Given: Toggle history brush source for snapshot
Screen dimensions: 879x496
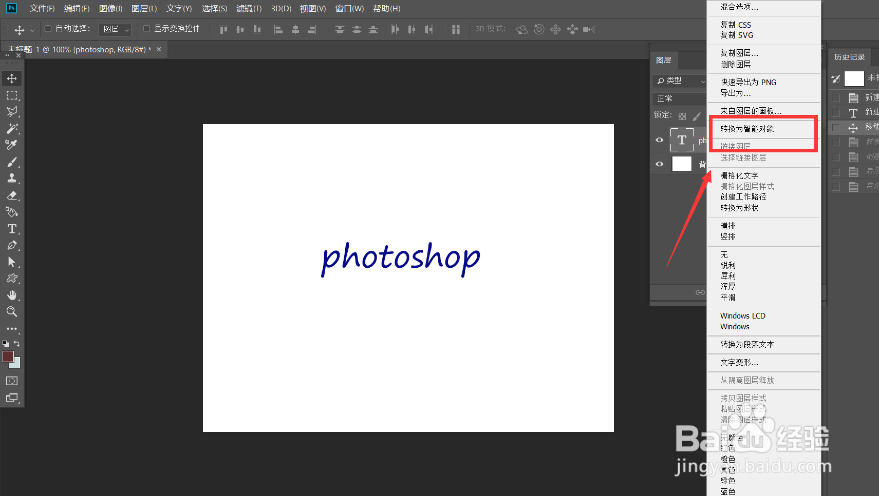Looking at the screenshot, I should (x=836, y=78).
